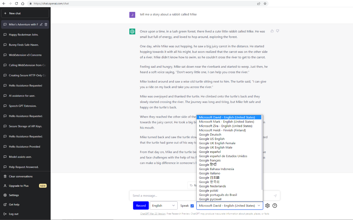
Task: Open Hello Assistance Provided chat
Action: [25, 147]
